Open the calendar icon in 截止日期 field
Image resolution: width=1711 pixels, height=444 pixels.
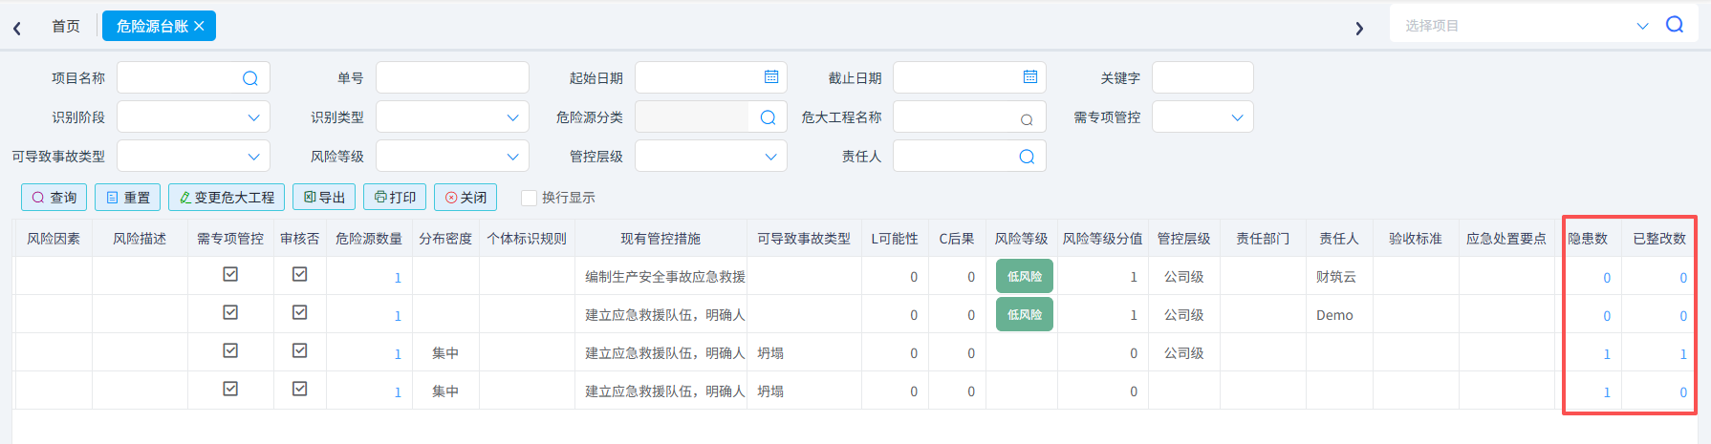coord(1030,76)
